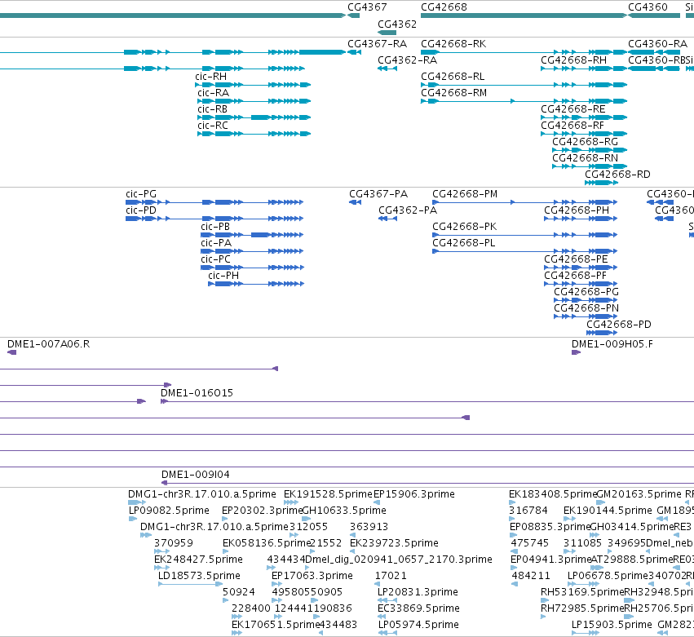The image size is (694, 637).
Task: Select protein label CG42668-PM
Action: (465, 194)
